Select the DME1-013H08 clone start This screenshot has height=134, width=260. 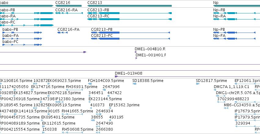coord(116,76)
